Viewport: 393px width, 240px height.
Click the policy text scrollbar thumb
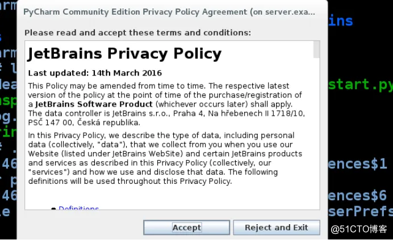click(x=316, y=49)
